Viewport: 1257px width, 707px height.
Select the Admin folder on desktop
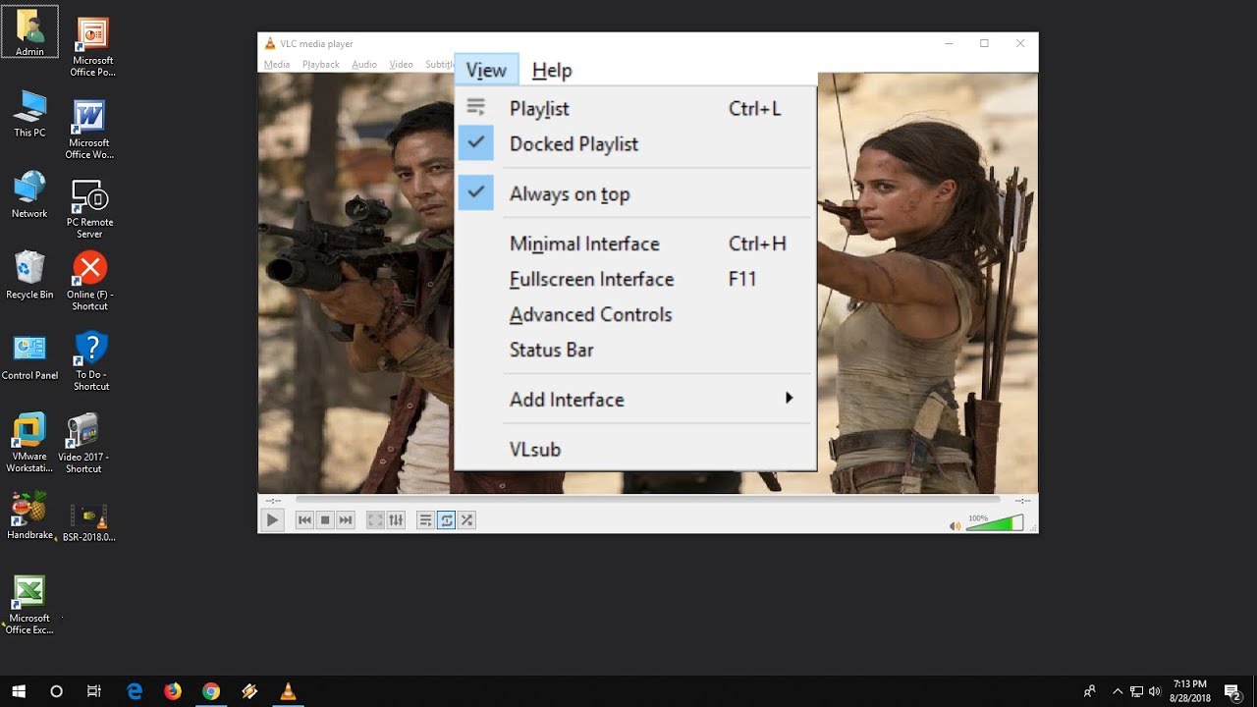tap(29, 32)
